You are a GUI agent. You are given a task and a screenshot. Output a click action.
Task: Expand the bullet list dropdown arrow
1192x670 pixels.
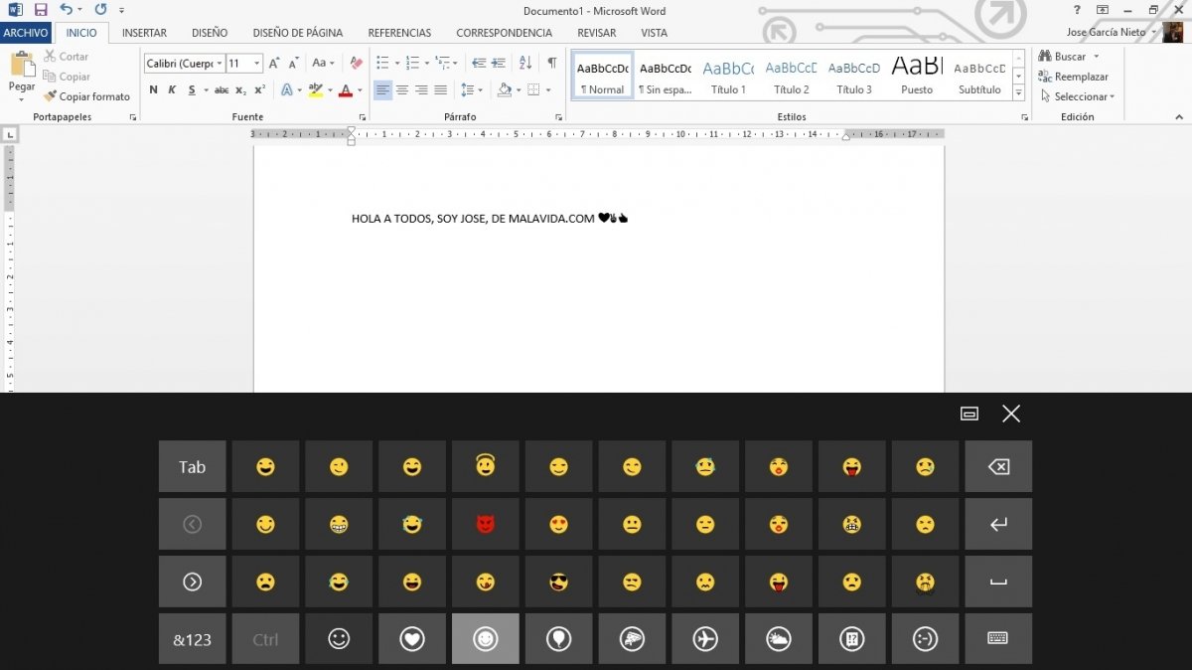(396, 63)
